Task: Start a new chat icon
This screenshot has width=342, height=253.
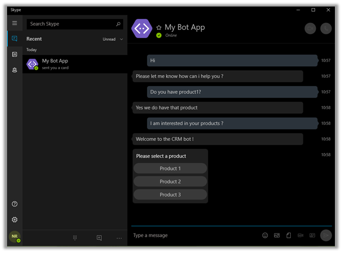Action: point(99,238)
